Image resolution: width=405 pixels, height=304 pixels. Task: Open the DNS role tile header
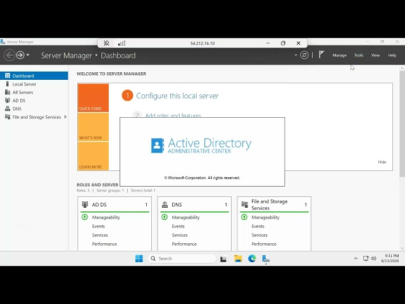[x=194, y=205]
